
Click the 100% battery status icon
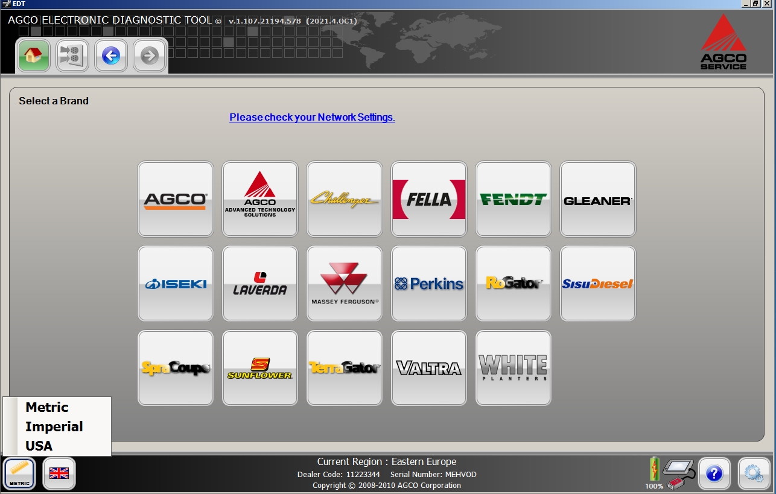(x=654, y=473)
